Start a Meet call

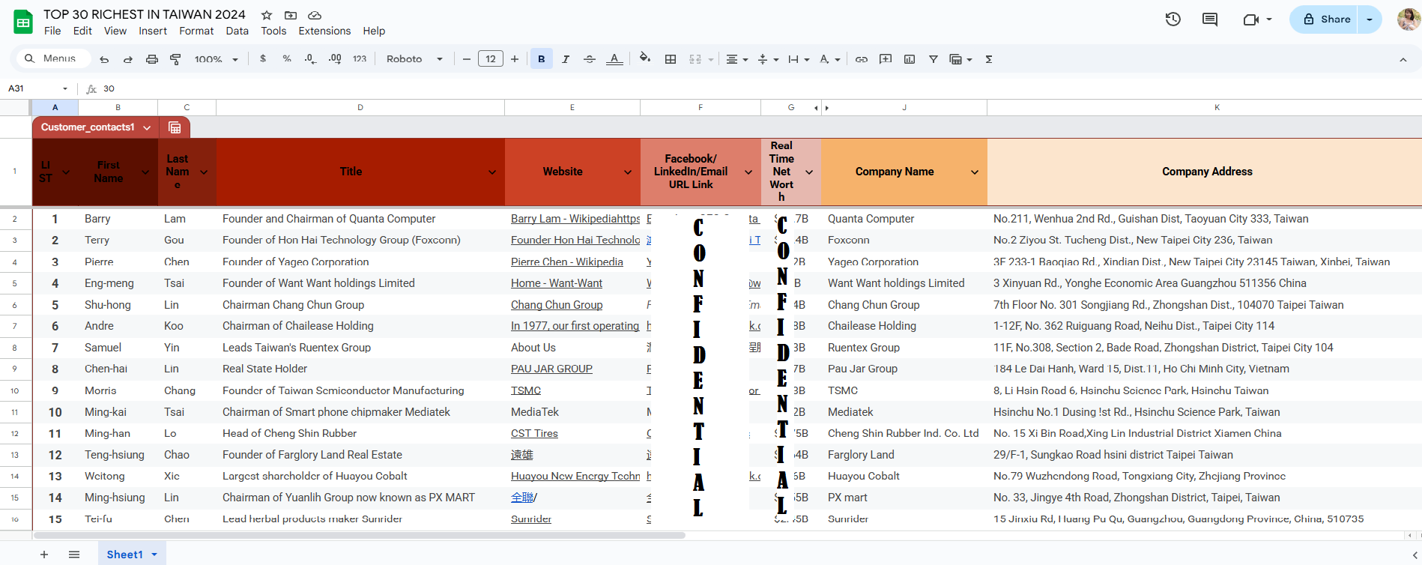pyautogui.click(x=1257, y=19)
